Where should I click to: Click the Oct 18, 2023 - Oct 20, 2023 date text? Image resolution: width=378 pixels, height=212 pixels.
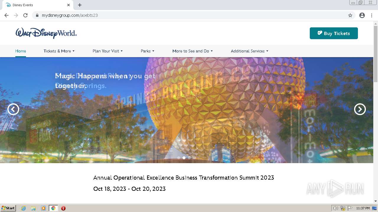[x=129, y=189]
